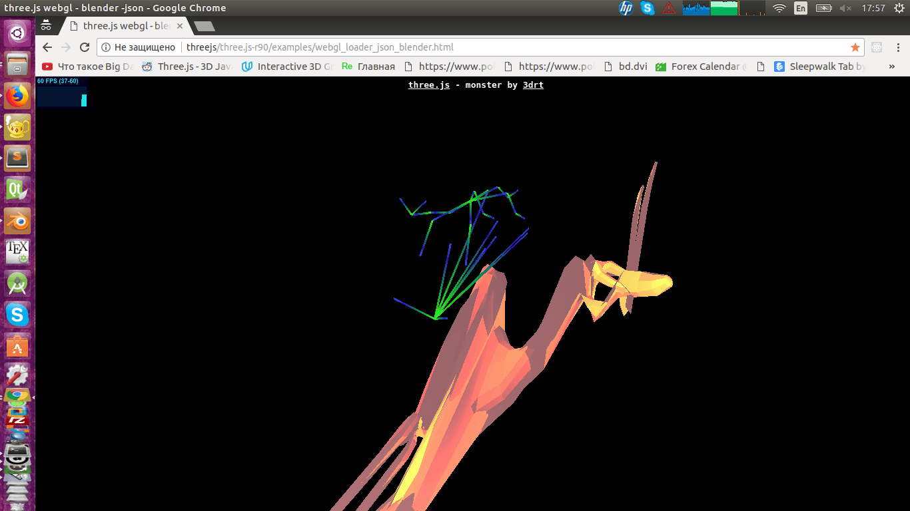Viewport: 910px width, 511px height.
Task: Click the orange bookmark star
Action: [855, 47]
